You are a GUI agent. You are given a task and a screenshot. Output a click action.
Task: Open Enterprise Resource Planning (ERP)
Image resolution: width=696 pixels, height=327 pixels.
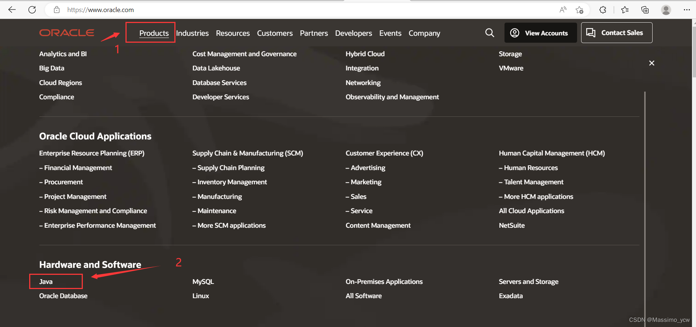92,153
